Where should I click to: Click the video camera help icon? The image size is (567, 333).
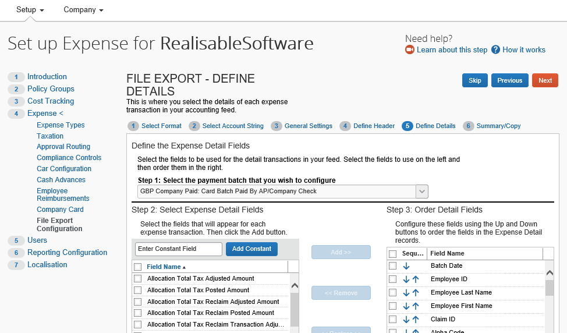click(410, 50)
